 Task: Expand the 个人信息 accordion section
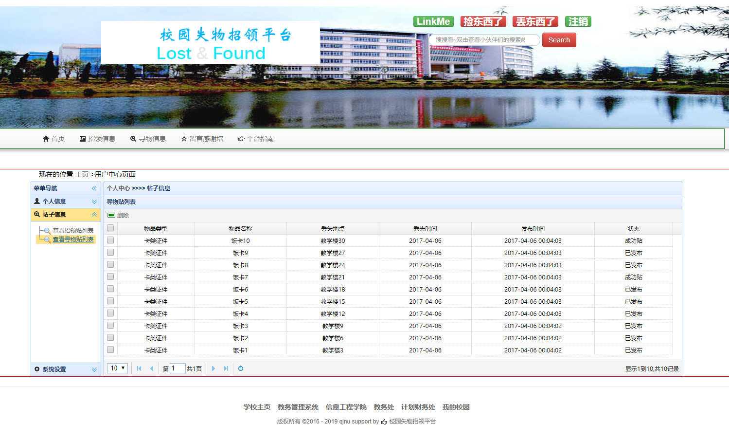94,202
